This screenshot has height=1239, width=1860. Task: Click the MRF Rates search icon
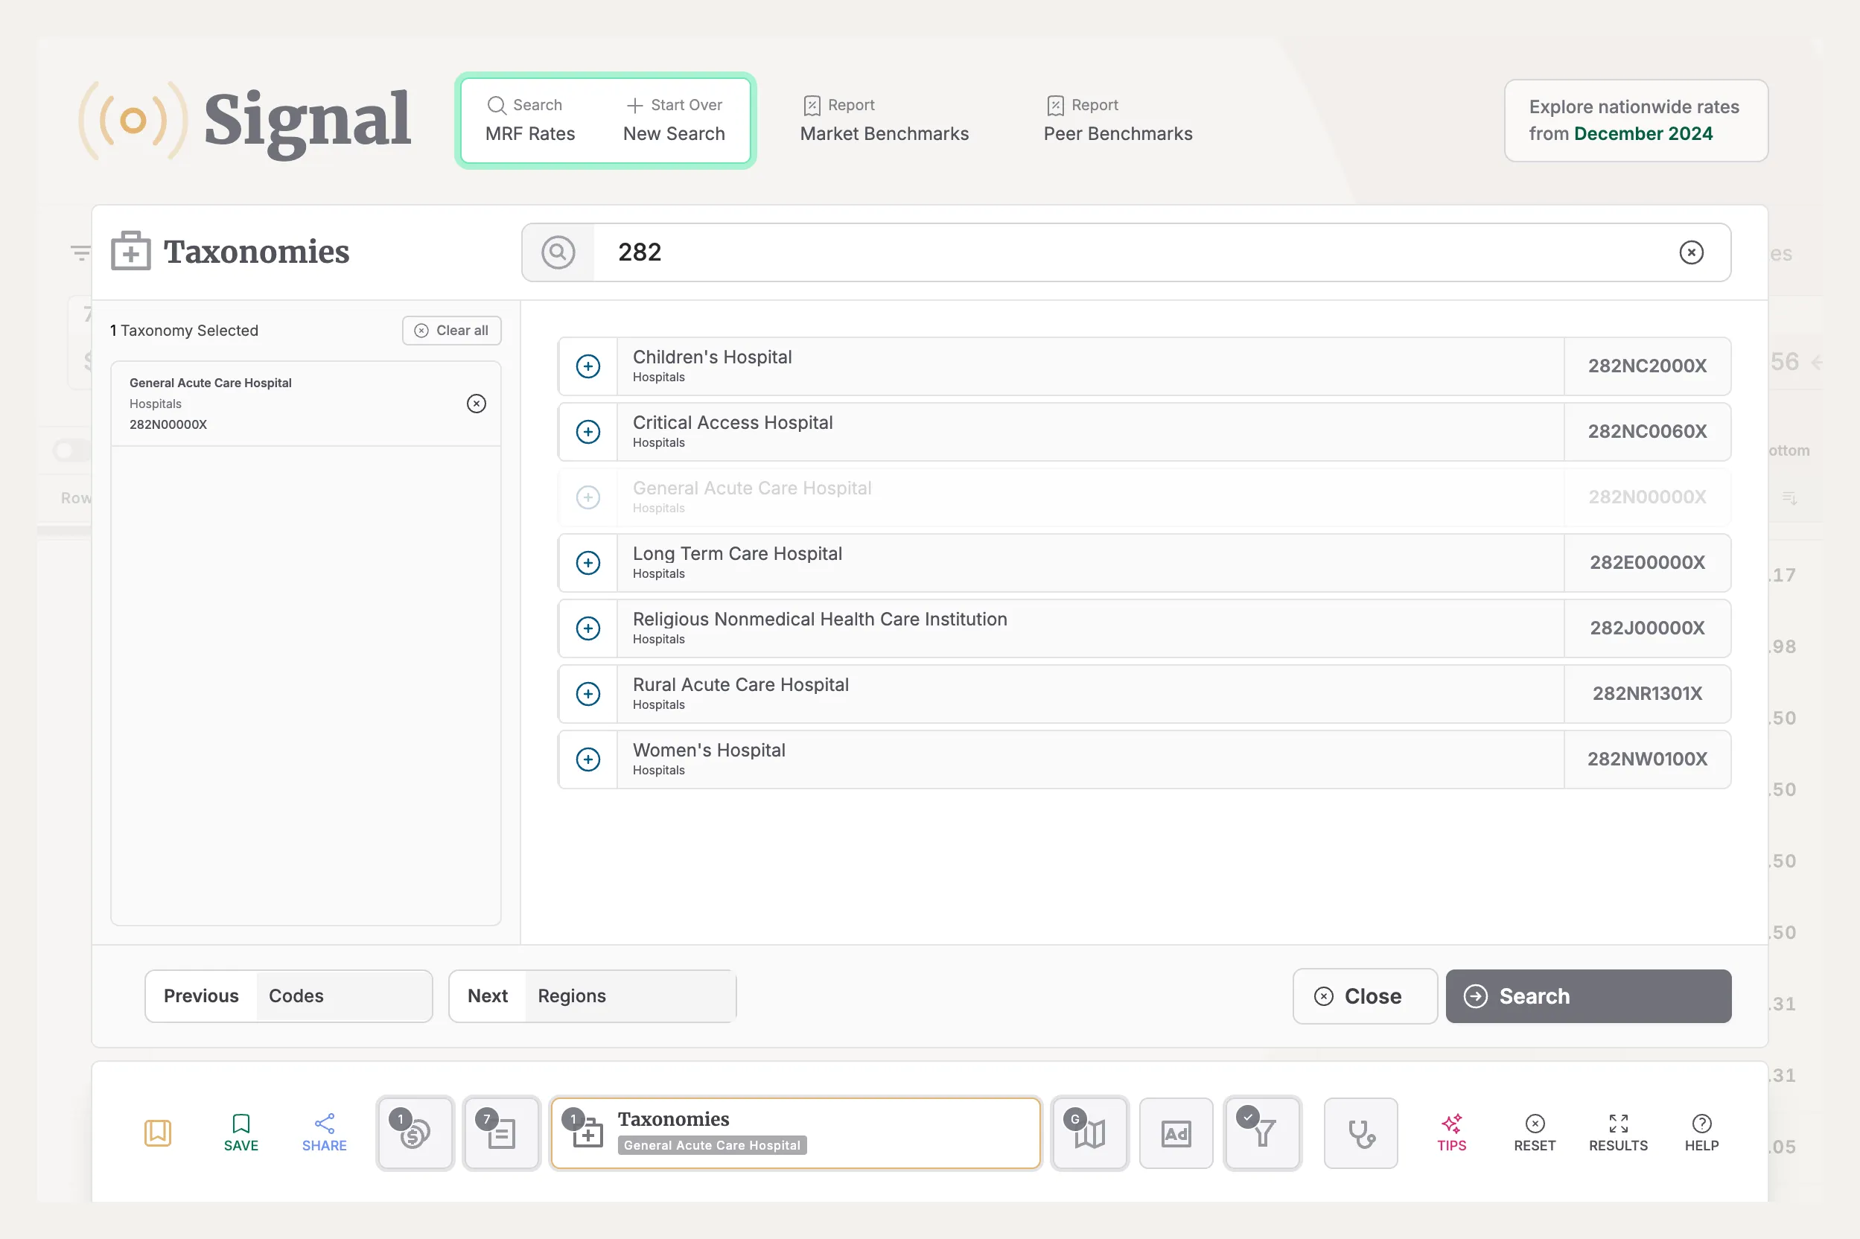pos(497,103)
